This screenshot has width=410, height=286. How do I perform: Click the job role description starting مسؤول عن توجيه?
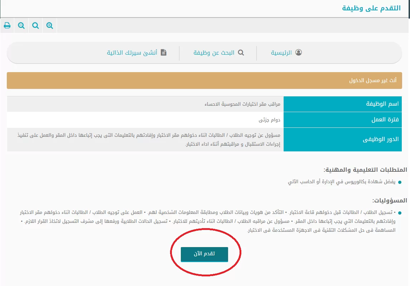tap(149, 140)
